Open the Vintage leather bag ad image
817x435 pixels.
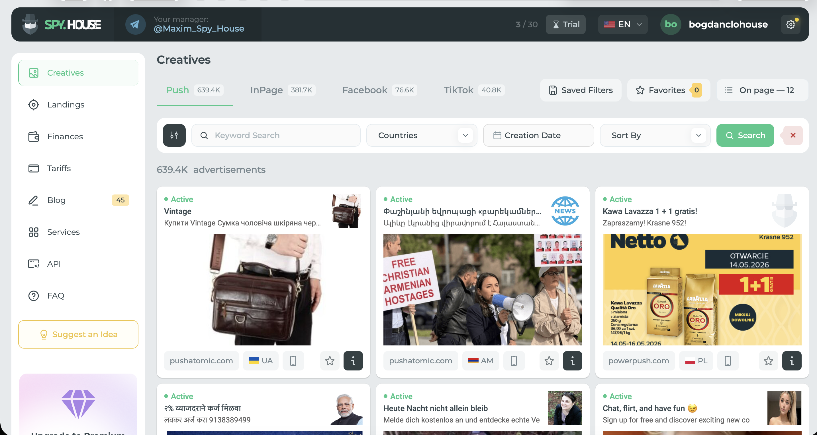pos(263,289)
